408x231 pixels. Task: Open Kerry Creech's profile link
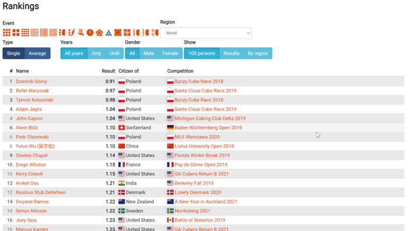click(29, 174)
